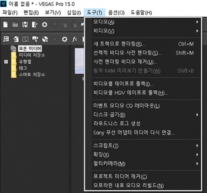207x193 pixels.
Task: Choose 선택적 비디오 사전 렌더링(S)...
Action: (x=147, y=53)
